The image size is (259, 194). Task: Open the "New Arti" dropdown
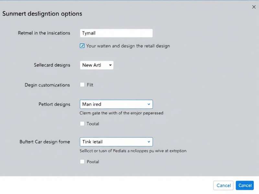[x=96, y=65]
